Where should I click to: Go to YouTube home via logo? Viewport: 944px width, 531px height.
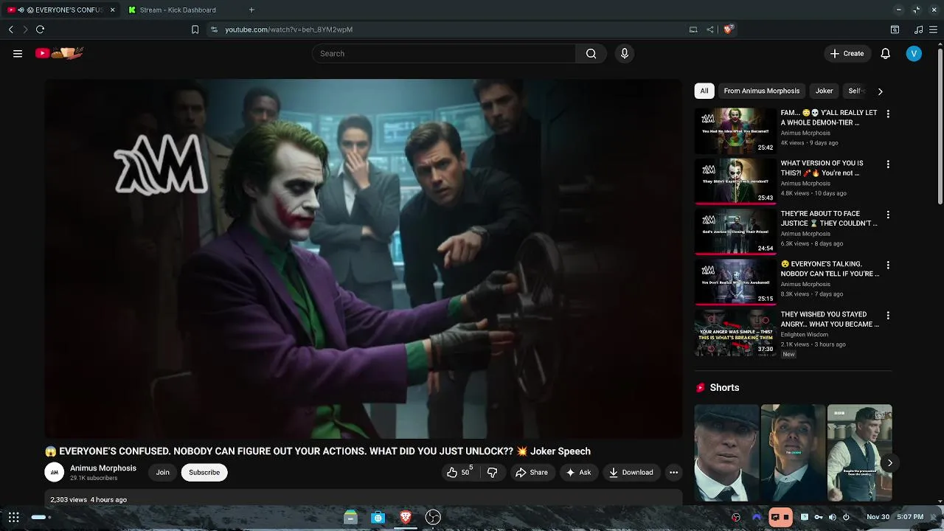click(x=60, y=53)
